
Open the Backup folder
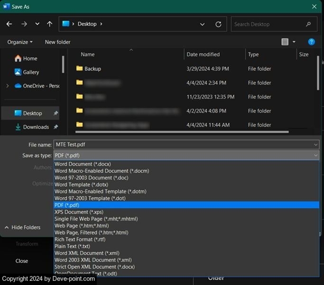click(x=93, y=69)
